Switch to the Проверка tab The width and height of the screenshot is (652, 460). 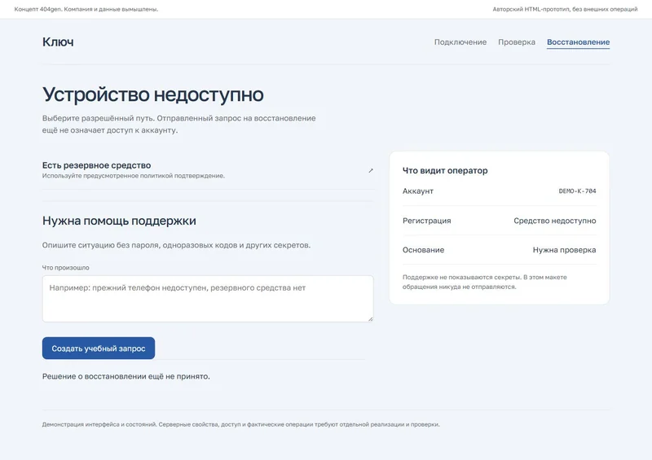517,42
